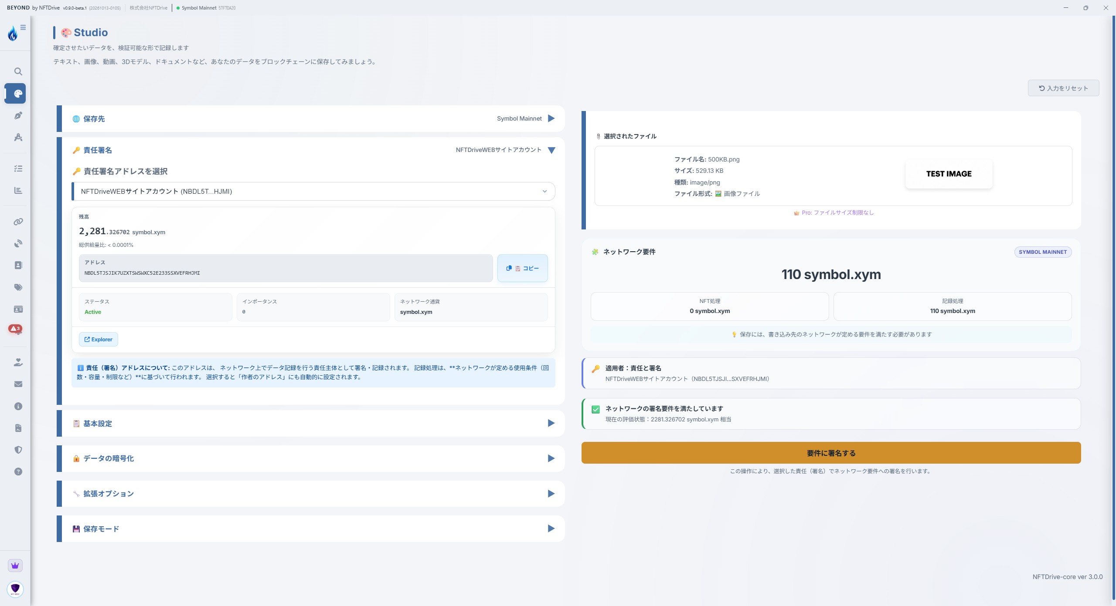Open the address book sidebar icon
The height and width of the screenshot is (606, 1116).
(x=18, y=265)
